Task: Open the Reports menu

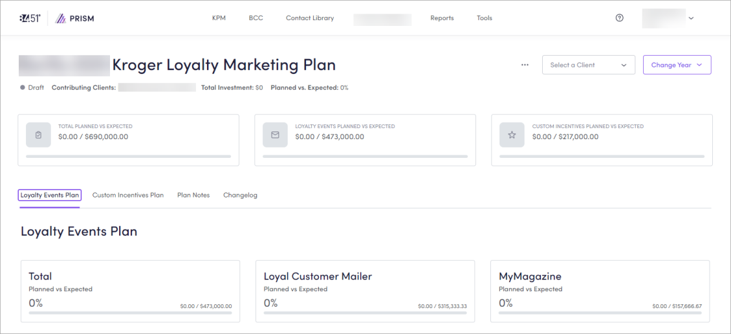Action: (442, 18)
